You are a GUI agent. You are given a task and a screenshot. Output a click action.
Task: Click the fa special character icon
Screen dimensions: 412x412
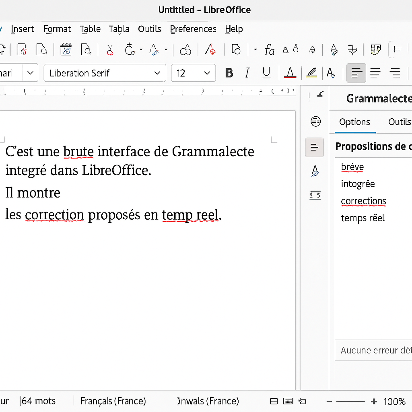pos(270,49)
